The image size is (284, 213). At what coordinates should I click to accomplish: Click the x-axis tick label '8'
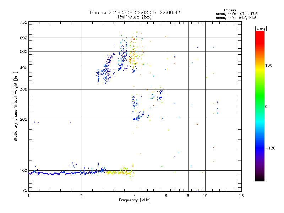click(x=188, y=196)
